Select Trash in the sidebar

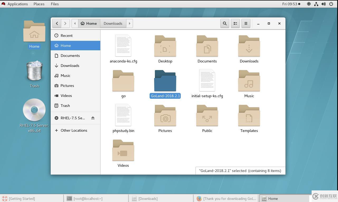click(x=75, y=106)
